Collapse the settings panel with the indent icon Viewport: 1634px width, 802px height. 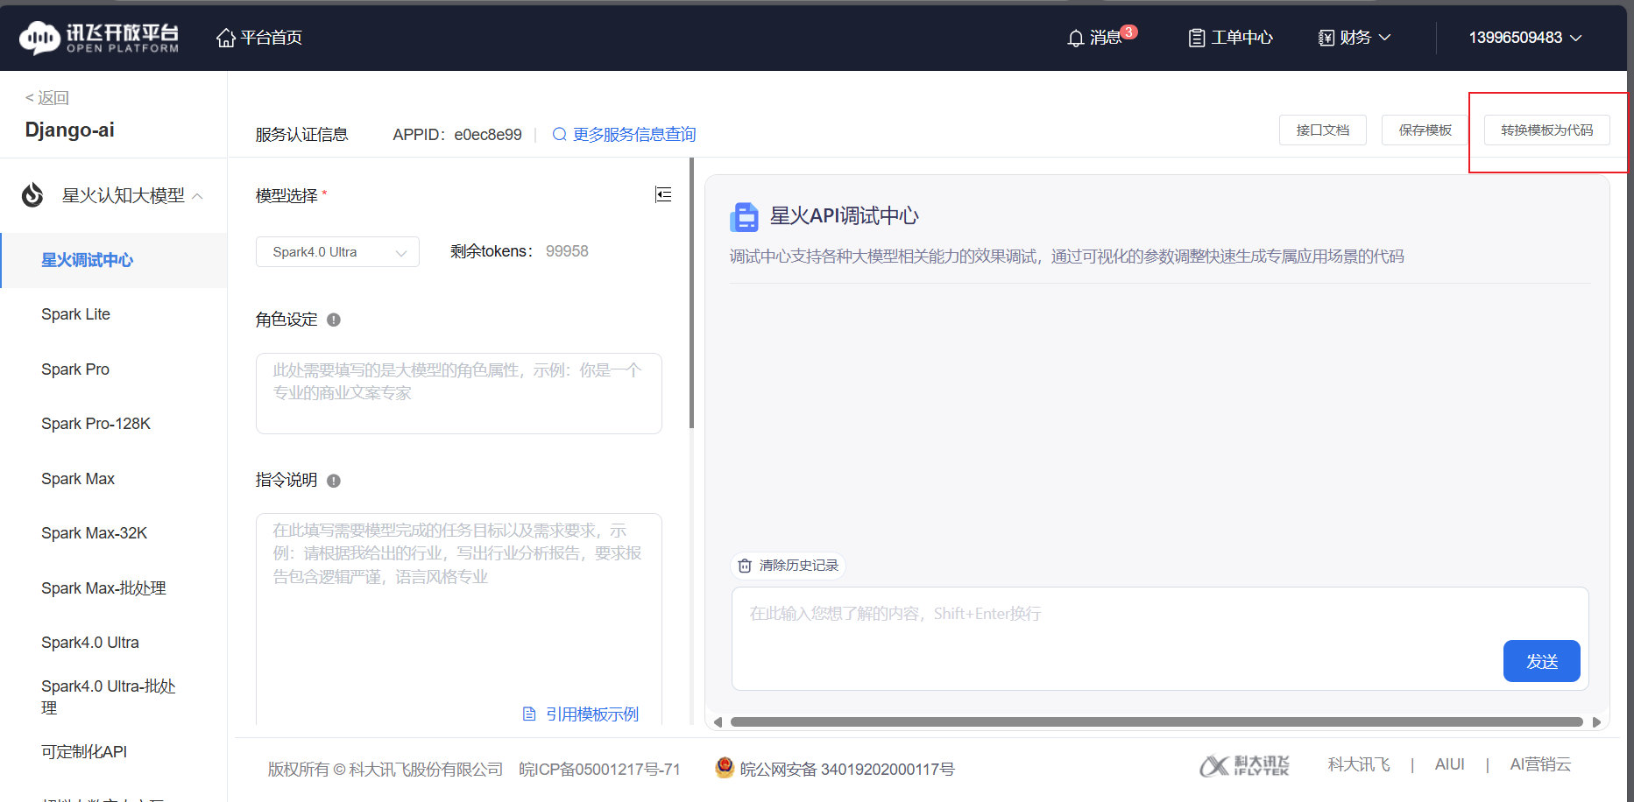(x=663, y=194)
